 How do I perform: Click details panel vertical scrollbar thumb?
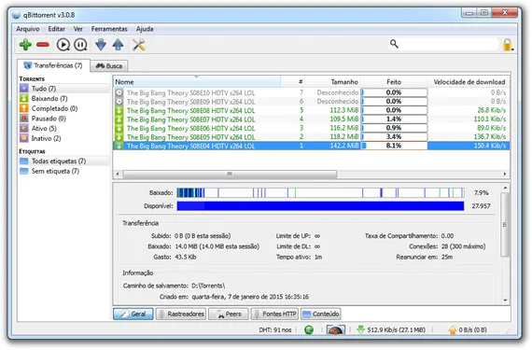[505, 225]
